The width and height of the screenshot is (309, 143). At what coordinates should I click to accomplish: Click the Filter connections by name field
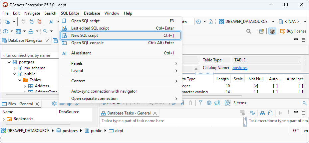pos(30,55)
